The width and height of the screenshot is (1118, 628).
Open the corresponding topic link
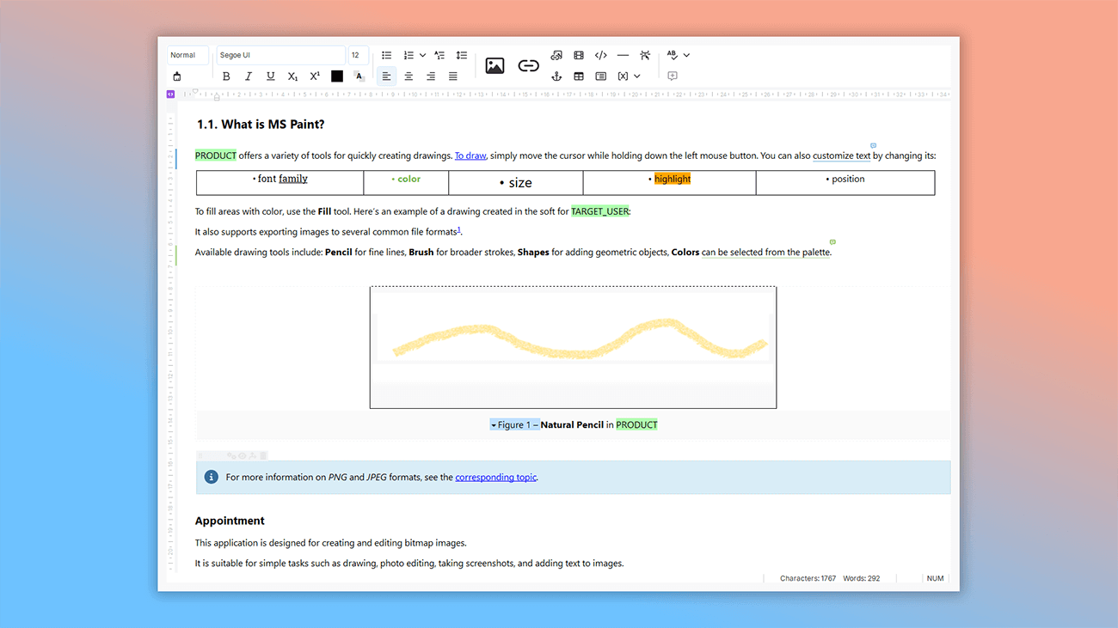coord(495,477)
